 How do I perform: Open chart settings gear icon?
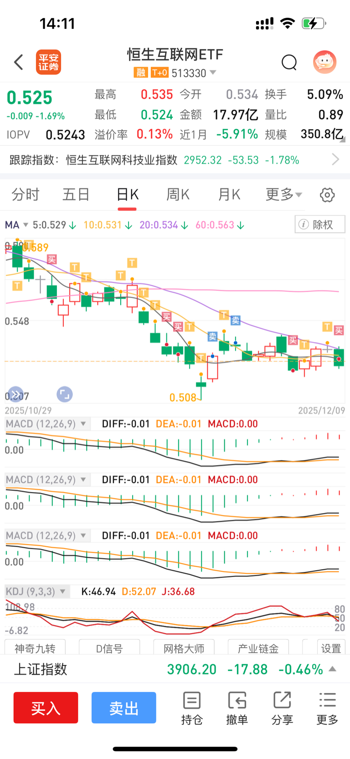pyautogui.click(x=327, y=195)
